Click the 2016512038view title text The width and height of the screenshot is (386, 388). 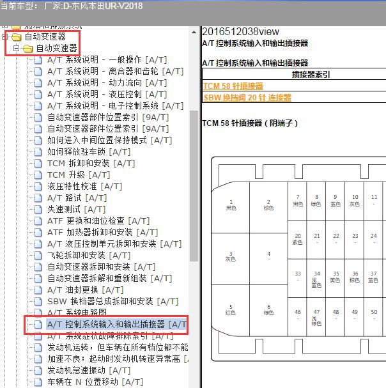240,32
